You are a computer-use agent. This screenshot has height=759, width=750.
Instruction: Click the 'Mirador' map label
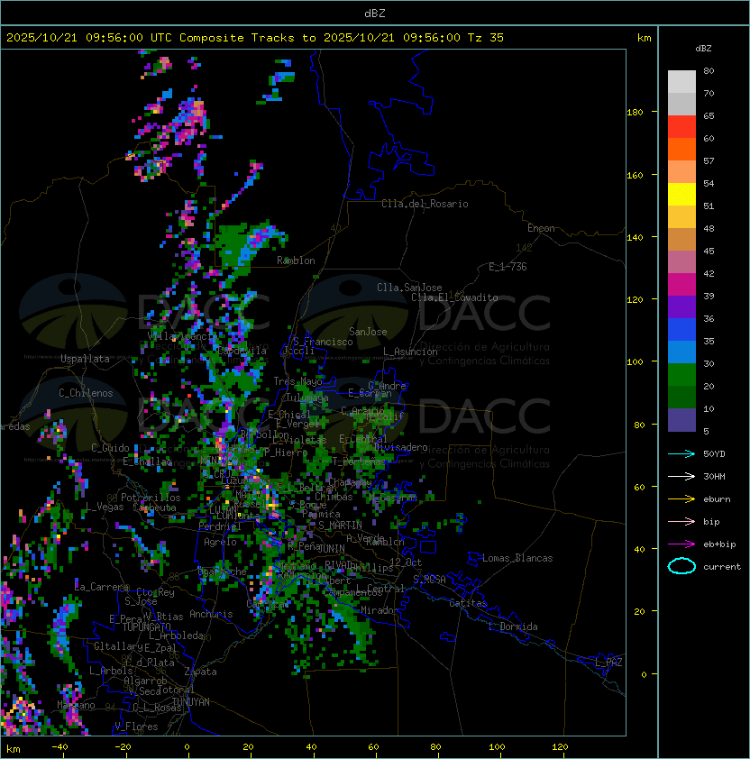(x=380, y=610)
